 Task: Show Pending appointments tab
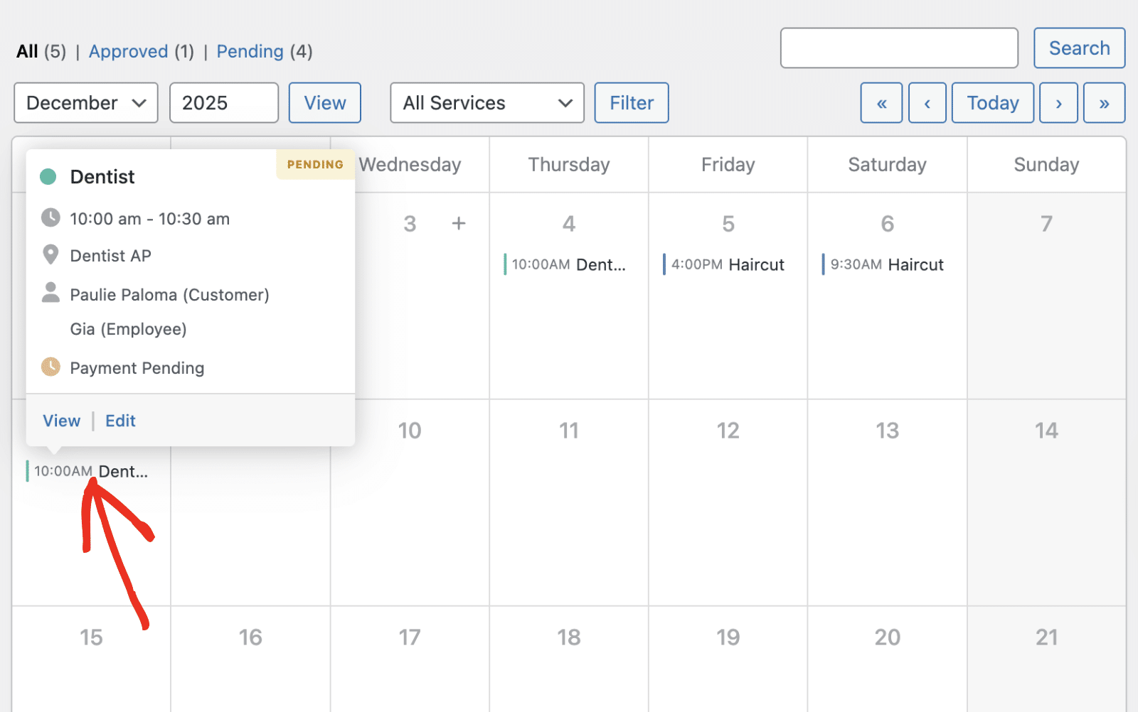click(x=250, y=51)
